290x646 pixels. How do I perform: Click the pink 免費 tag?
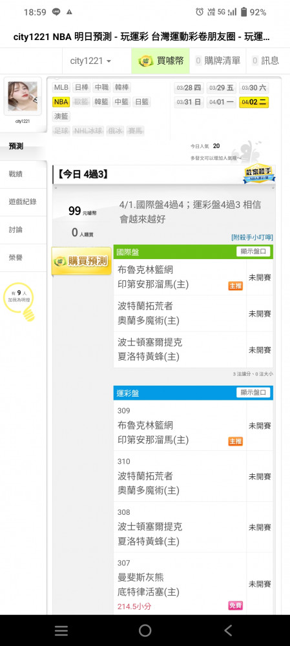(235, 606)
